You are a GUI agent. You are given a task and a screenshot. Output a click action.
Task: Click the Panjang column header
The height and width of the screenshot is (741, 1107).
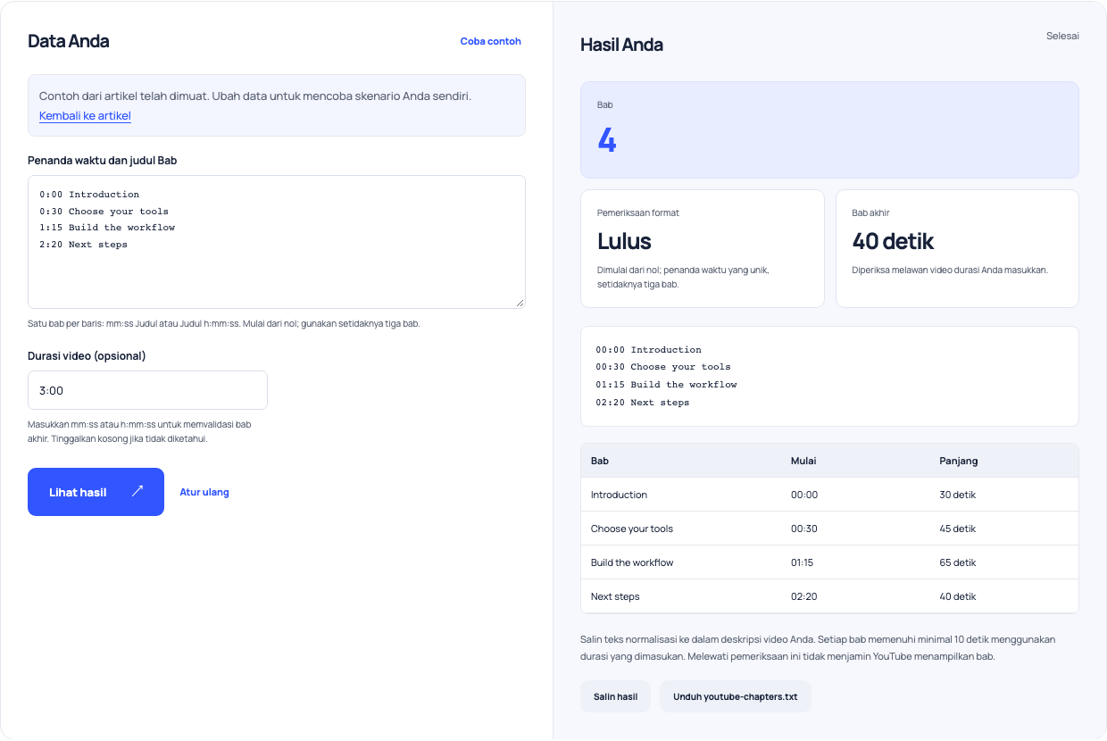pyautogui.click(x=959, y=461)
